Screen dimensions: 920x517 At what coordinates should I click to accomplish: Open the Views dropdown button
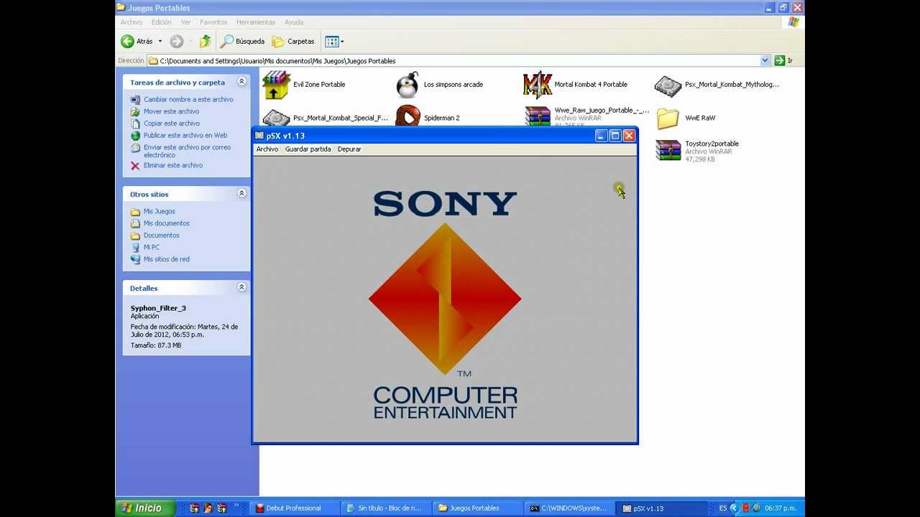point(334,41)
